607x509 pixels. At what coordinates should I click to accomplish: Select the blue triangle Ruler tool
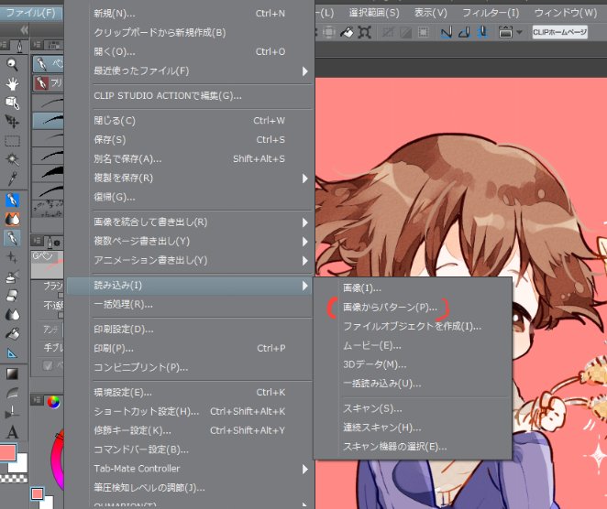click(13, 352)
